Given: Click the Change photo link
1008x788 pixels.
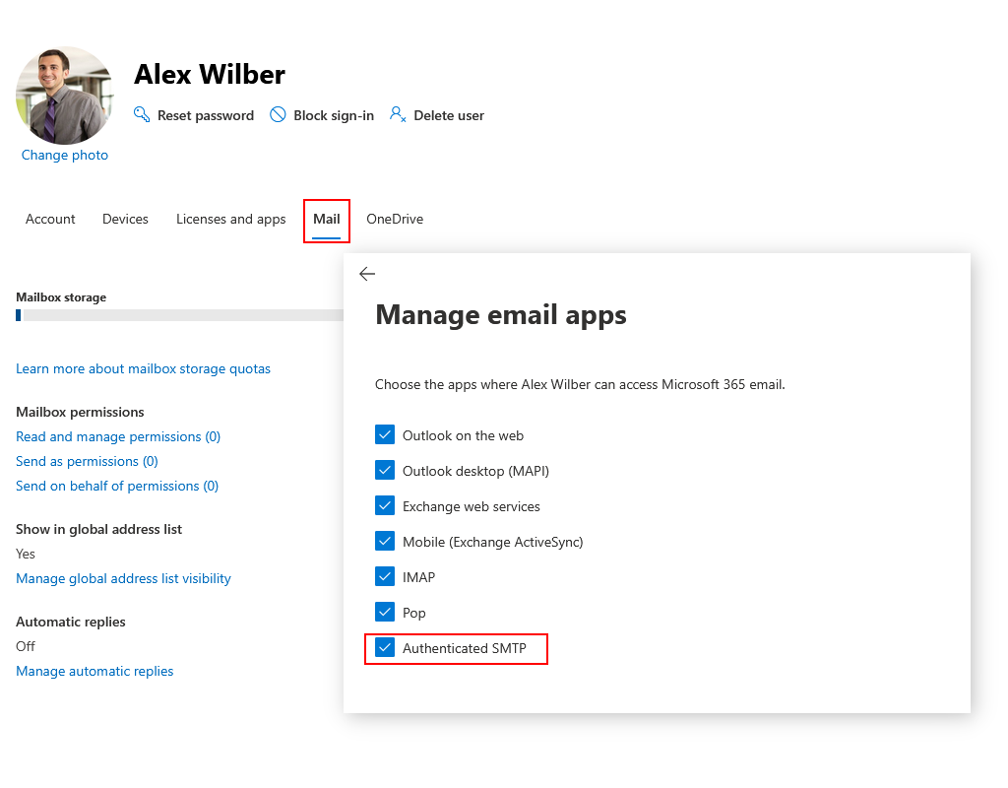Looking at the screenshot, I should (65, 155).
